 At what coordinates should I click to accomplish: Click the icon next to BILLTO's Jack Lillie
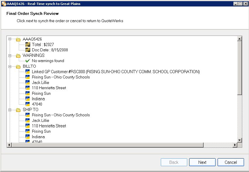coord(28,83)
